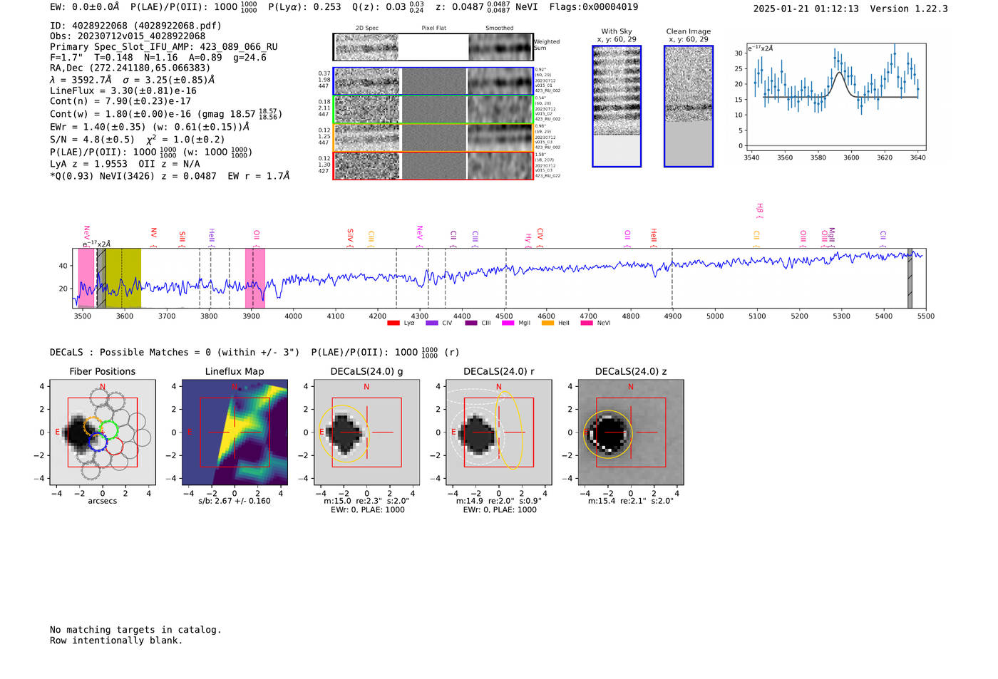Viewport: 998px width, 679px height.
Task: Click the m:15.4 re:2.1" z-band caption
Action: point(630,501)
